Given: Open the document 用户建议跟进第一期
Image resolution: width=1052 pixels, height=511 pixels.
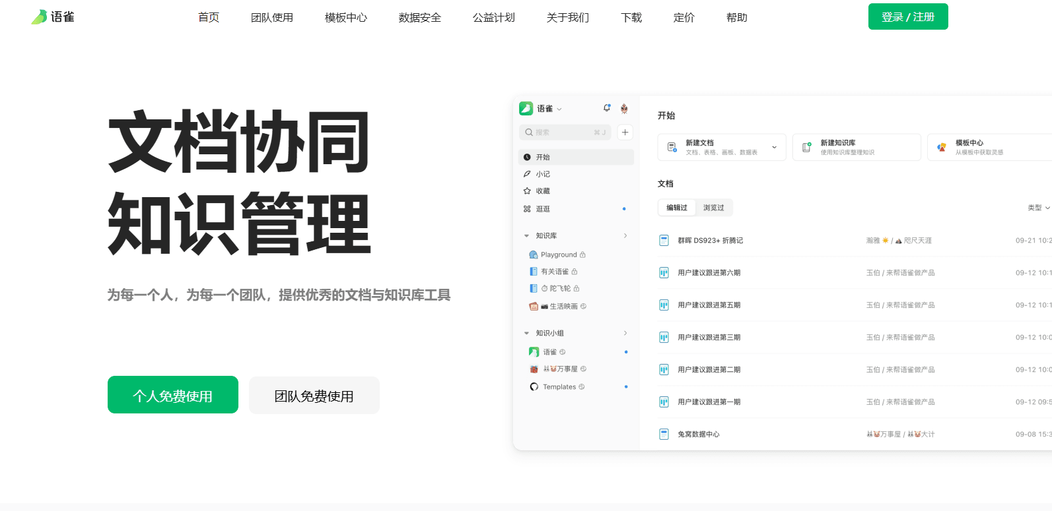Looking at the screenshot, I should coord(709,402).
